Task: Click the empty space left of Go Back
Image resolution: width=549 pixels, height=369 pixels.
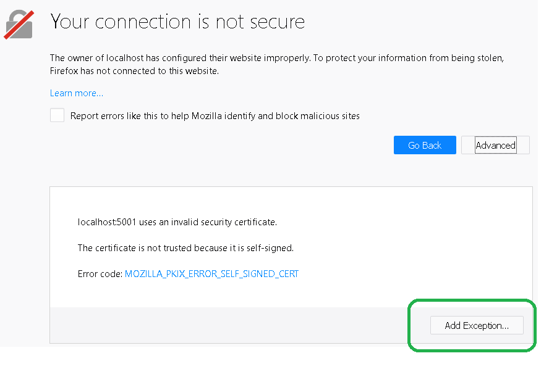Action: pos(221,145)
